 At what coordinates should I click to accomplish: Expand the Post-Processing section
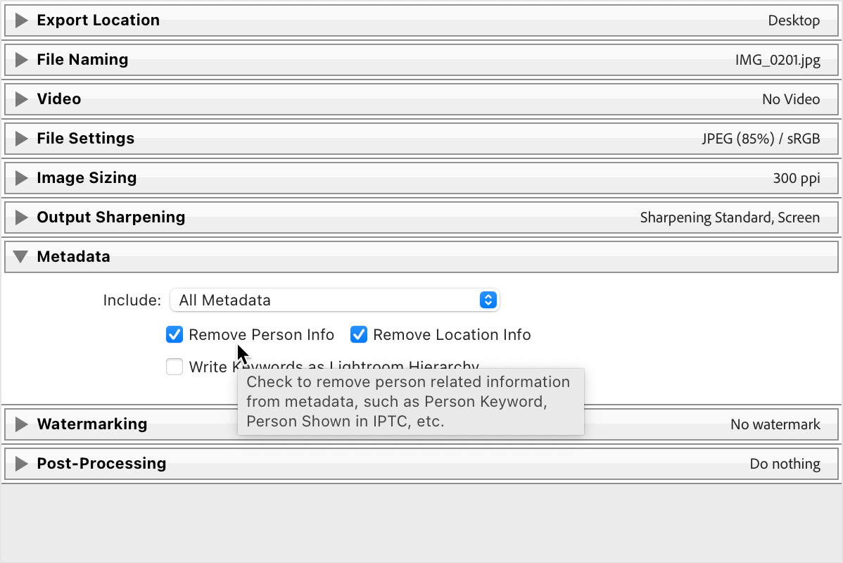click(20, 463)
